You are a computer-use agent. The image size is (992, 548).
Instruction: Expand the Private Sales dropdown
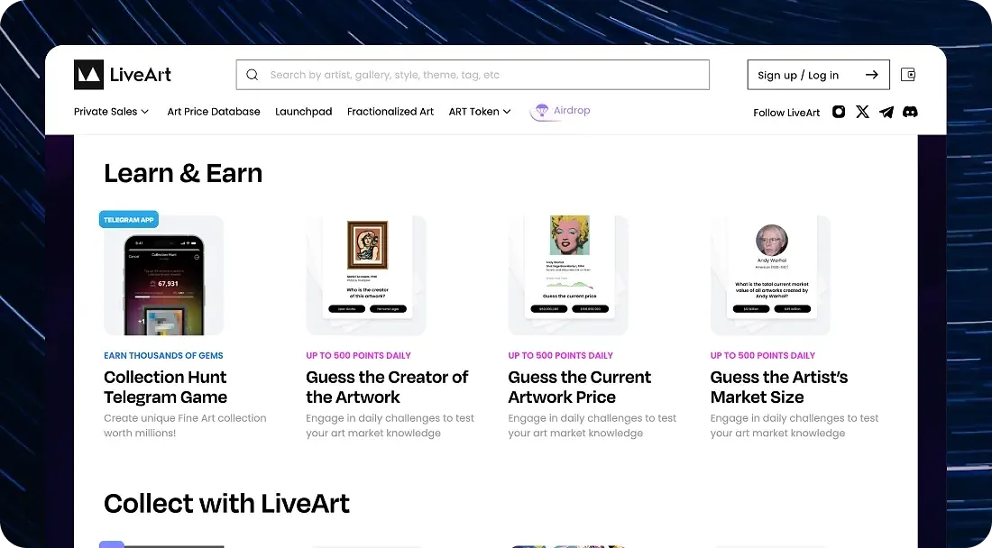coord(111,111)
